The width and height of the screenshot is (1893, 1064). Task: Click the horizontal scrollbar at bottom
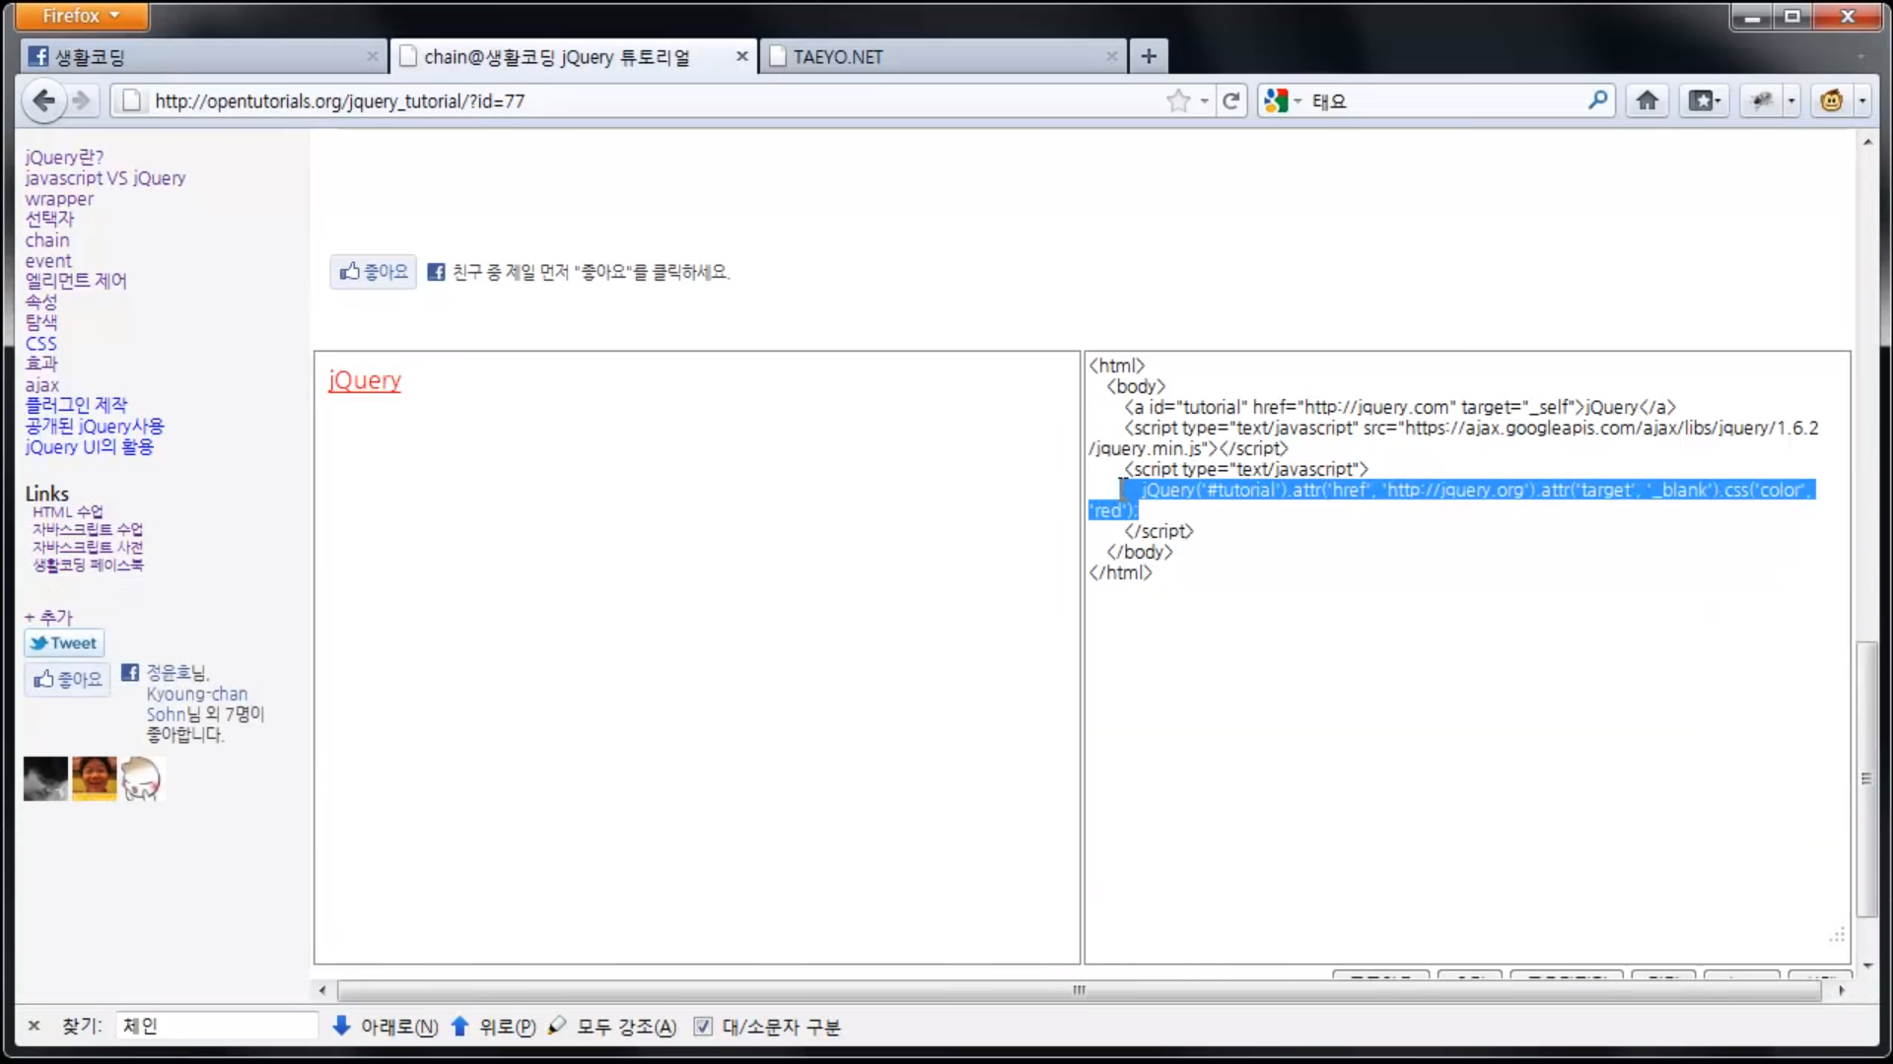pos(1079,990)
